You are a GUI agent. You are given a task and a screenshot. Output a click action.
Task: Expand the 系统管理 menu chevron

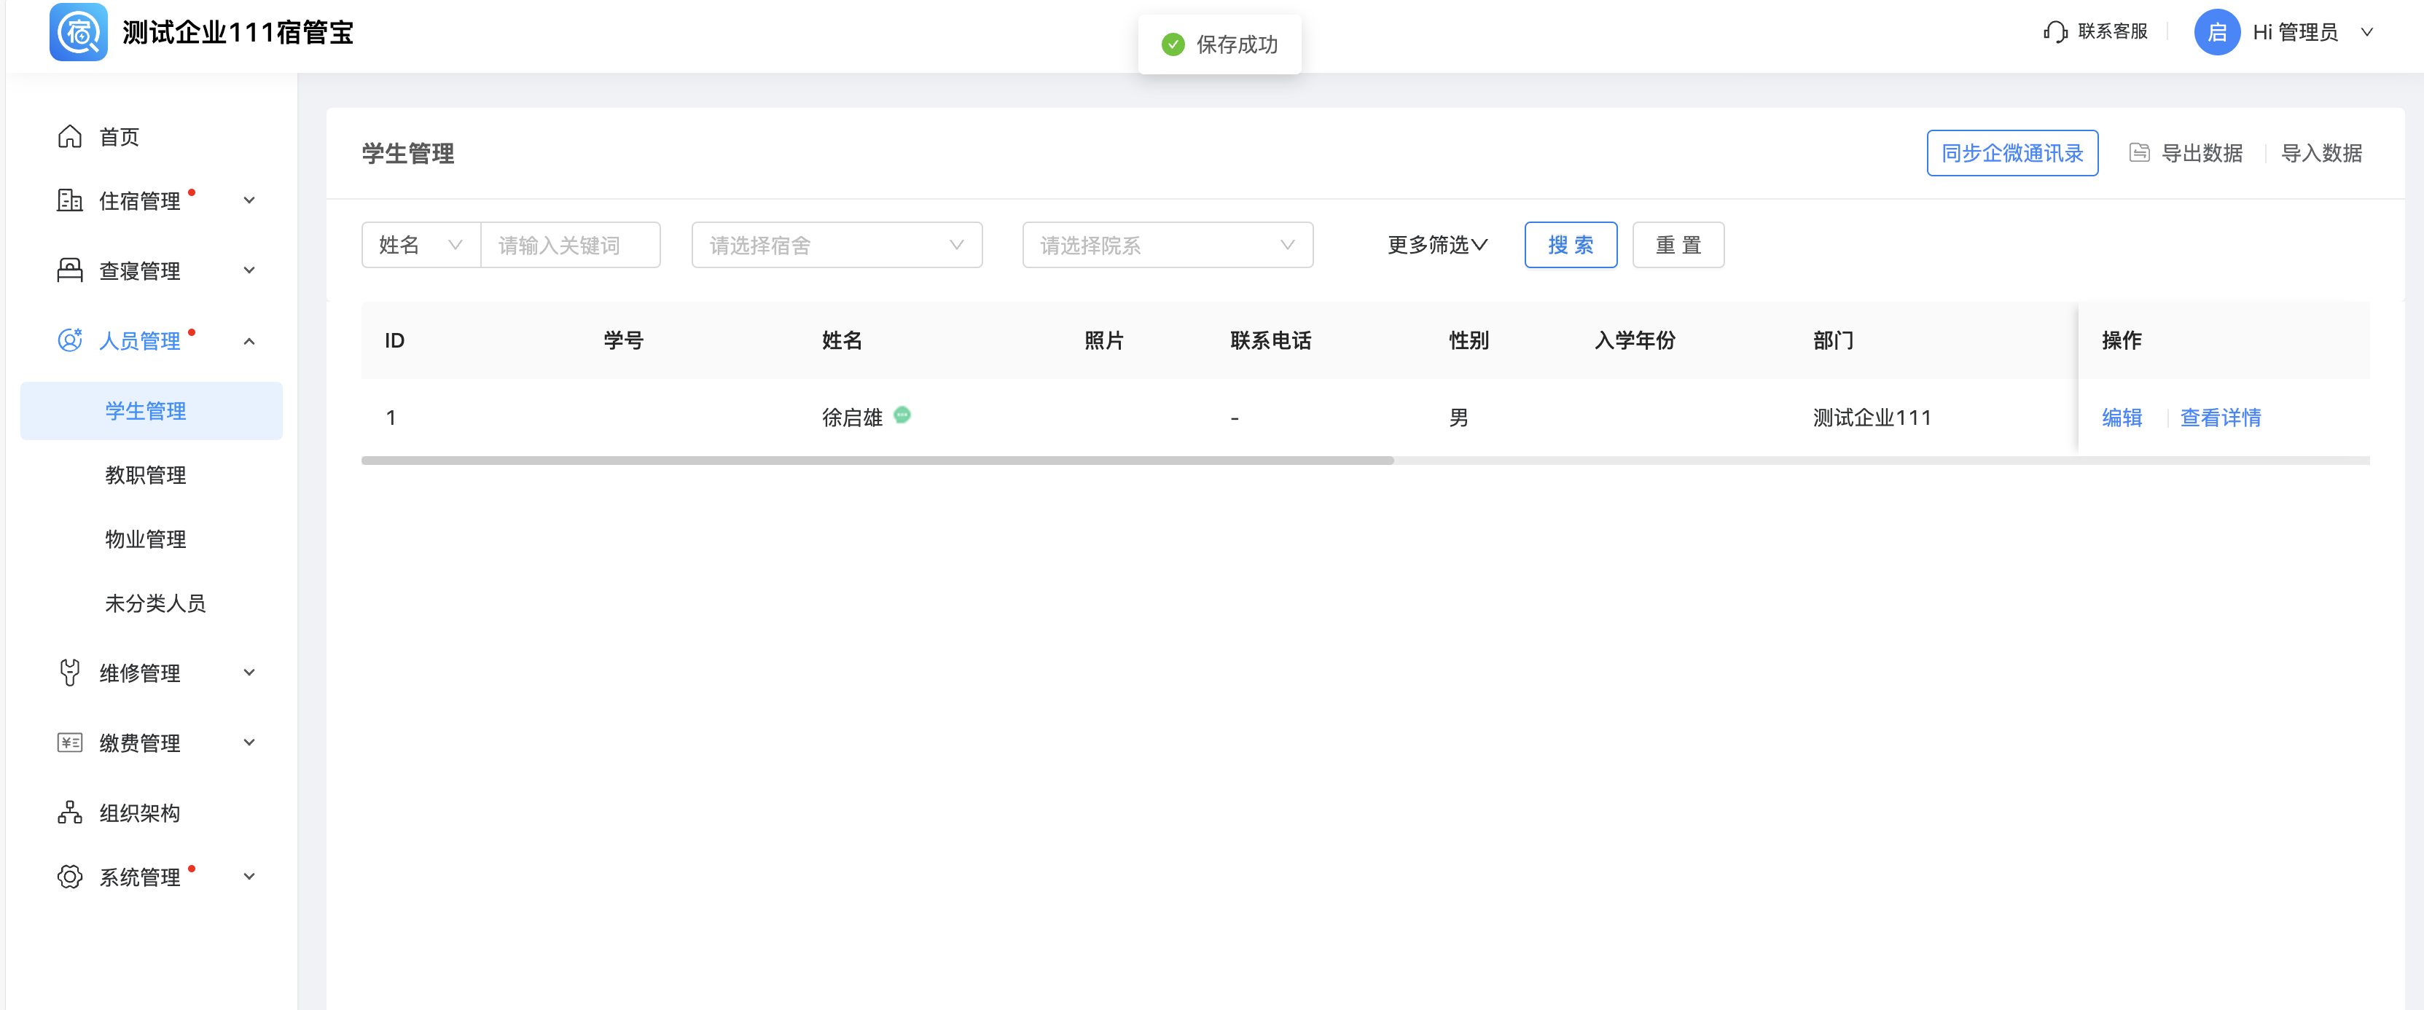tap(249, 877)
